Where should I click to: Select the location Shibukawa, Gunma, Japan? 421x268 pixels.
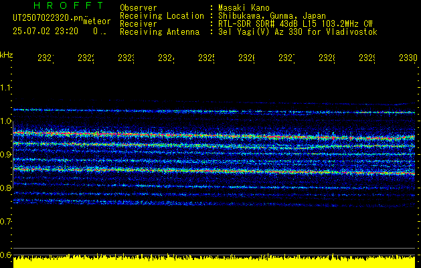[272, 16]
